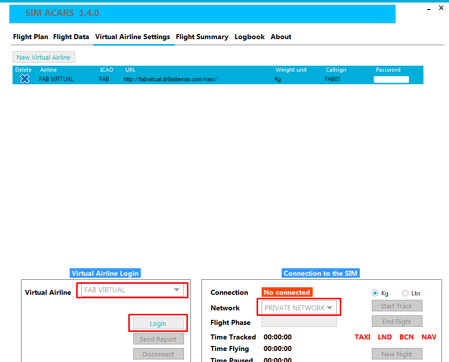
Task: Open the Flight Plan tab
Action: coord(31,37)
